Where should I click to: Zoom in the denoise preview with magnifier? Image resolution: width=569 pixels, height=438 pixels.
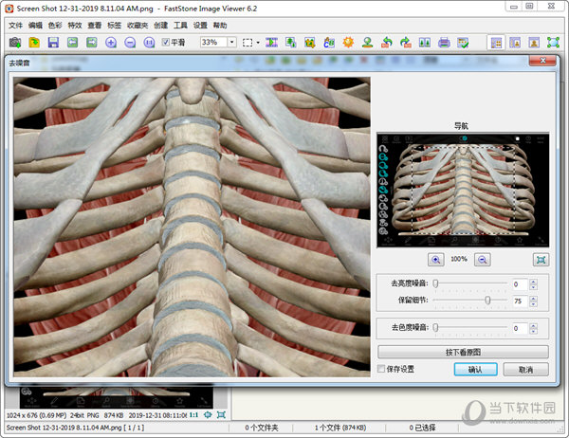click(436, 260)
